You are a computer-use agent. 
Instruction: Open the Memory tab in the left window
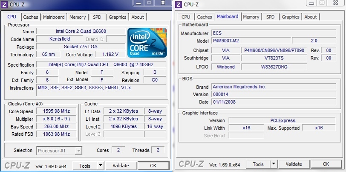pyautogui.click(x=78, y=17)
